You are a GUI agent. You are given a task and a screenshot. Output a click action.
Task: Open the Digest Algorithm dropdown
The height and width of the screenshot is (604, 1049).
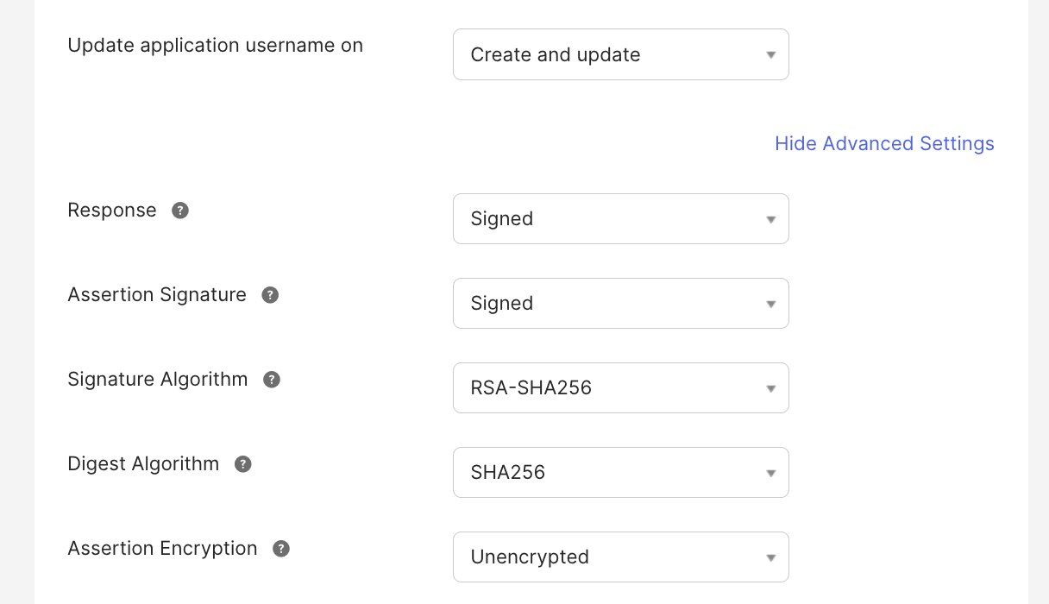(x=620, y=472)
